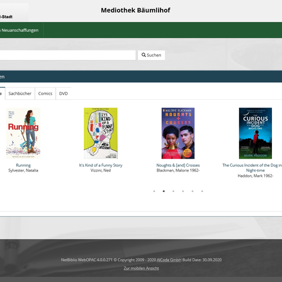282x282 pixels.
Task: Select the third carousel pagination dot
Action: (173, 191)
